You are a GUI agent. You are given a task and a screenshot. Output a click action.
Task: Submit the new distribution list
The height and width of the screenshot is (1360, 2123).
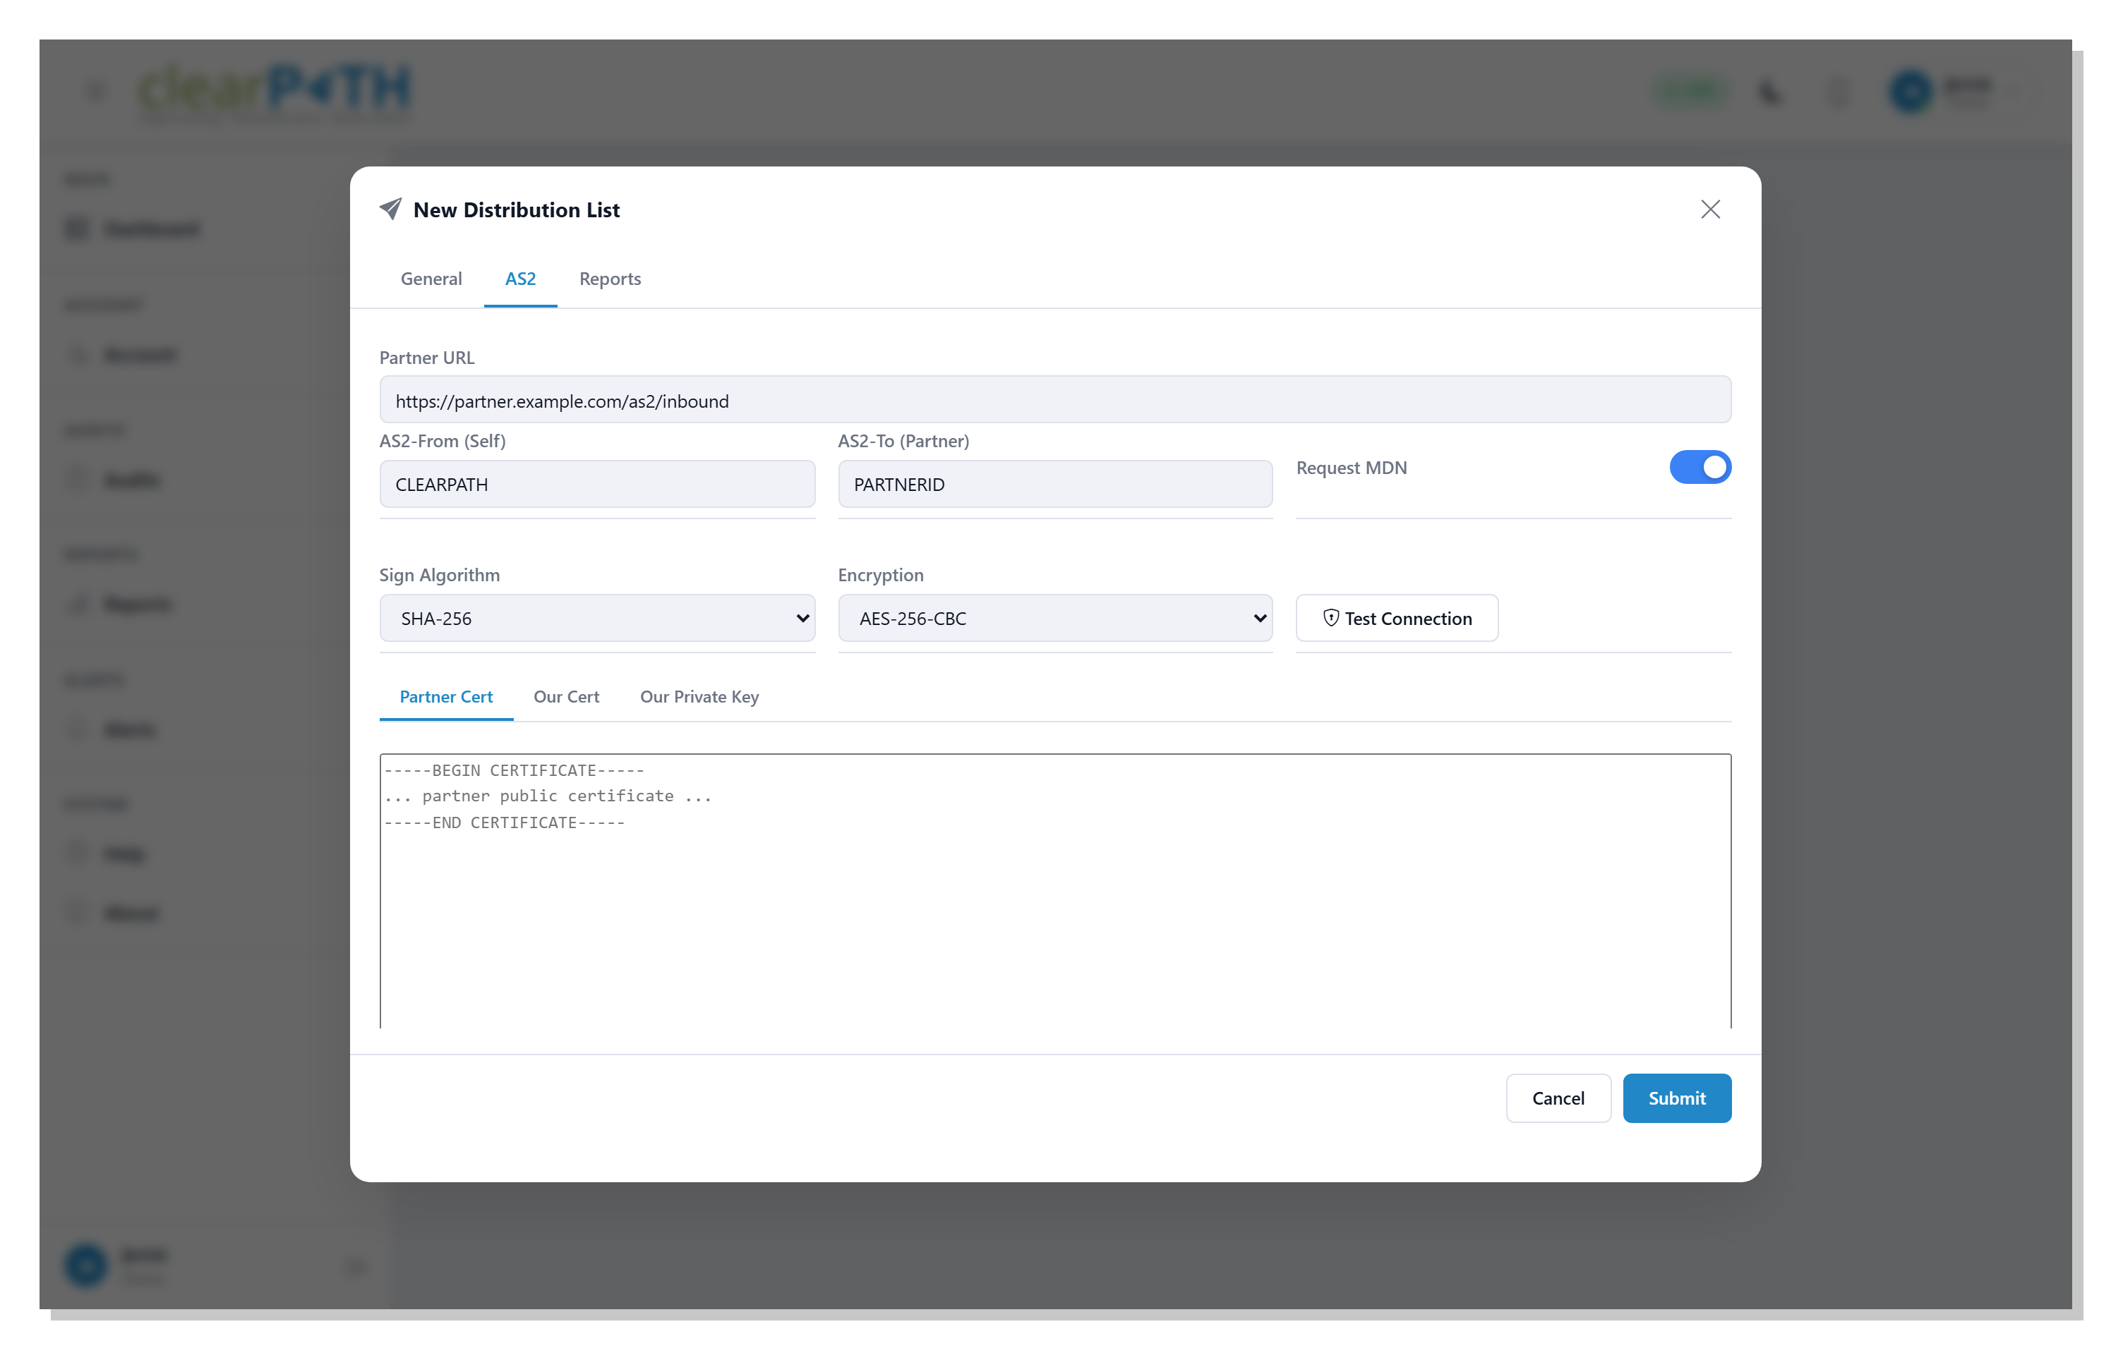tap(1676, 1098)
